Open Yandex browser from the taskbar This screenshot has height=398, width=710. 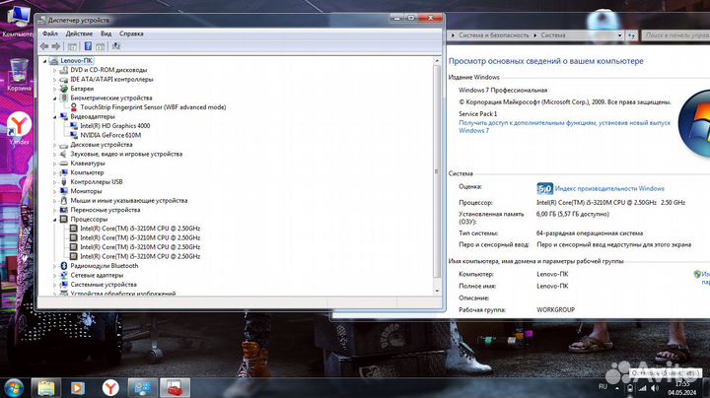click(110, 388)
